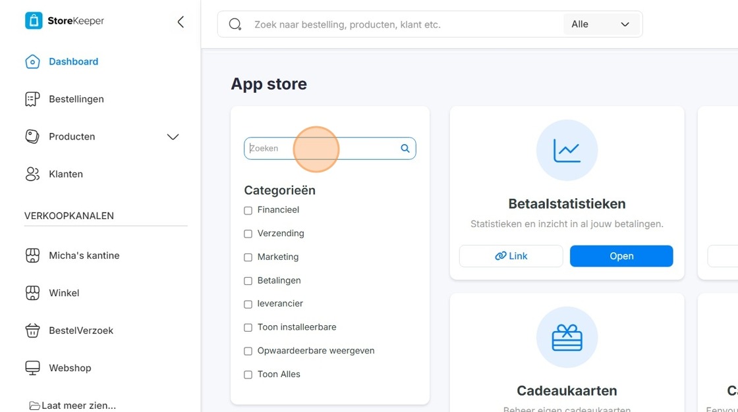This screenshot has width=738, height=412.
Task: Click the magnifier icon in the top search bar
Action: tap(235, 24)
